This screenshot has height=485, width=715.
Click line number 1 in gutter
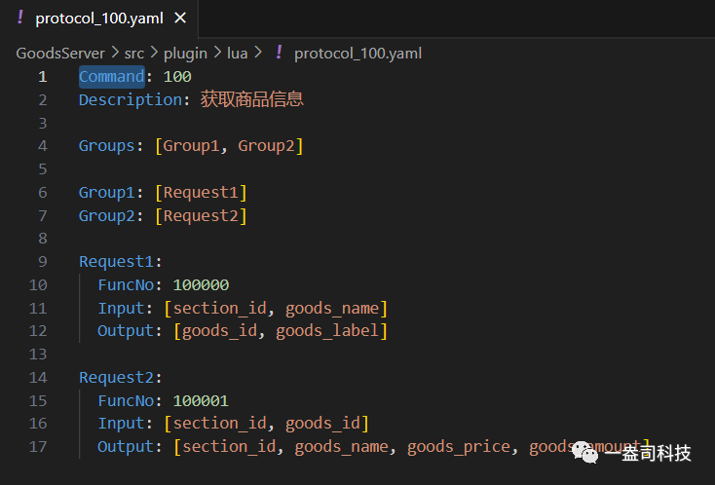pyautogui.click(x=43, y=77)
